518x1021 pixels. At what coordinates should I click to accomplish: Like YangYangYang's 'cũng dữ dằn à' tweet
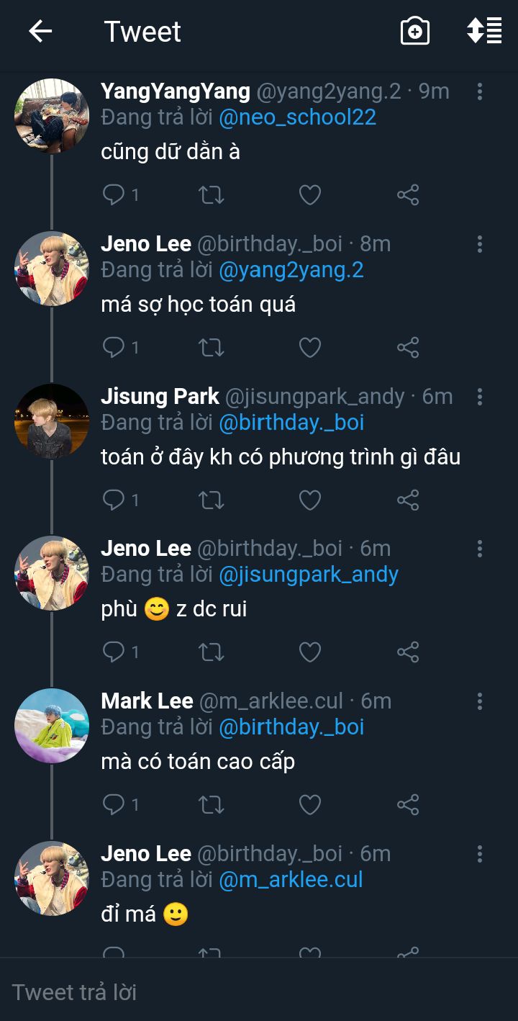click(x=309, y=194)
